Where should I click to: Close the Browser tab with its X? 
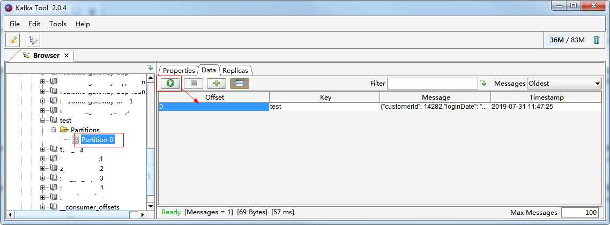pyautogui.click(x=66, y=56)
